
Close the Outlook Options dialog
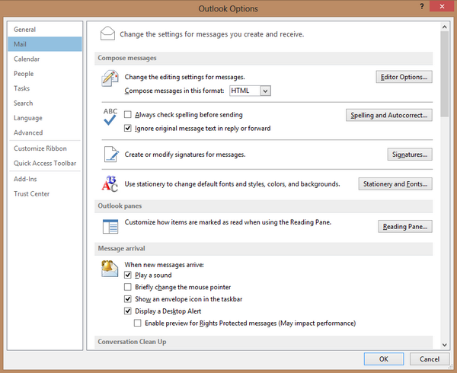pyautogui.click(x=442, y=6)
